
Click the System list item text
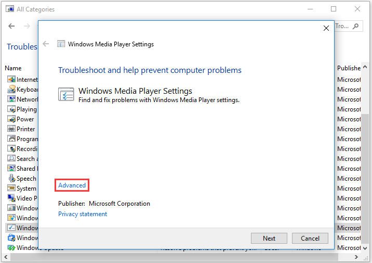pyautogui.click(x=26, y=189)
